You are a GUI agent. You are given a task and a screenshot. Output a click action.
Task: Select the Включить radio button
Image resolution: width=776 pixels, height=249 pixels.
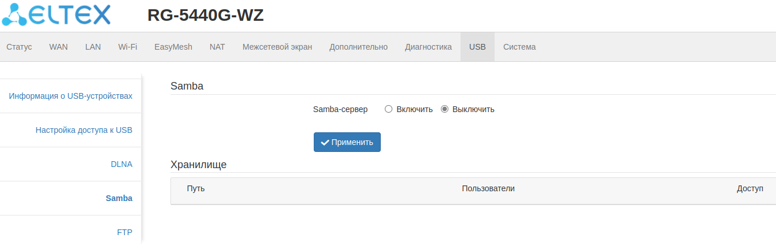pos(389,109)
